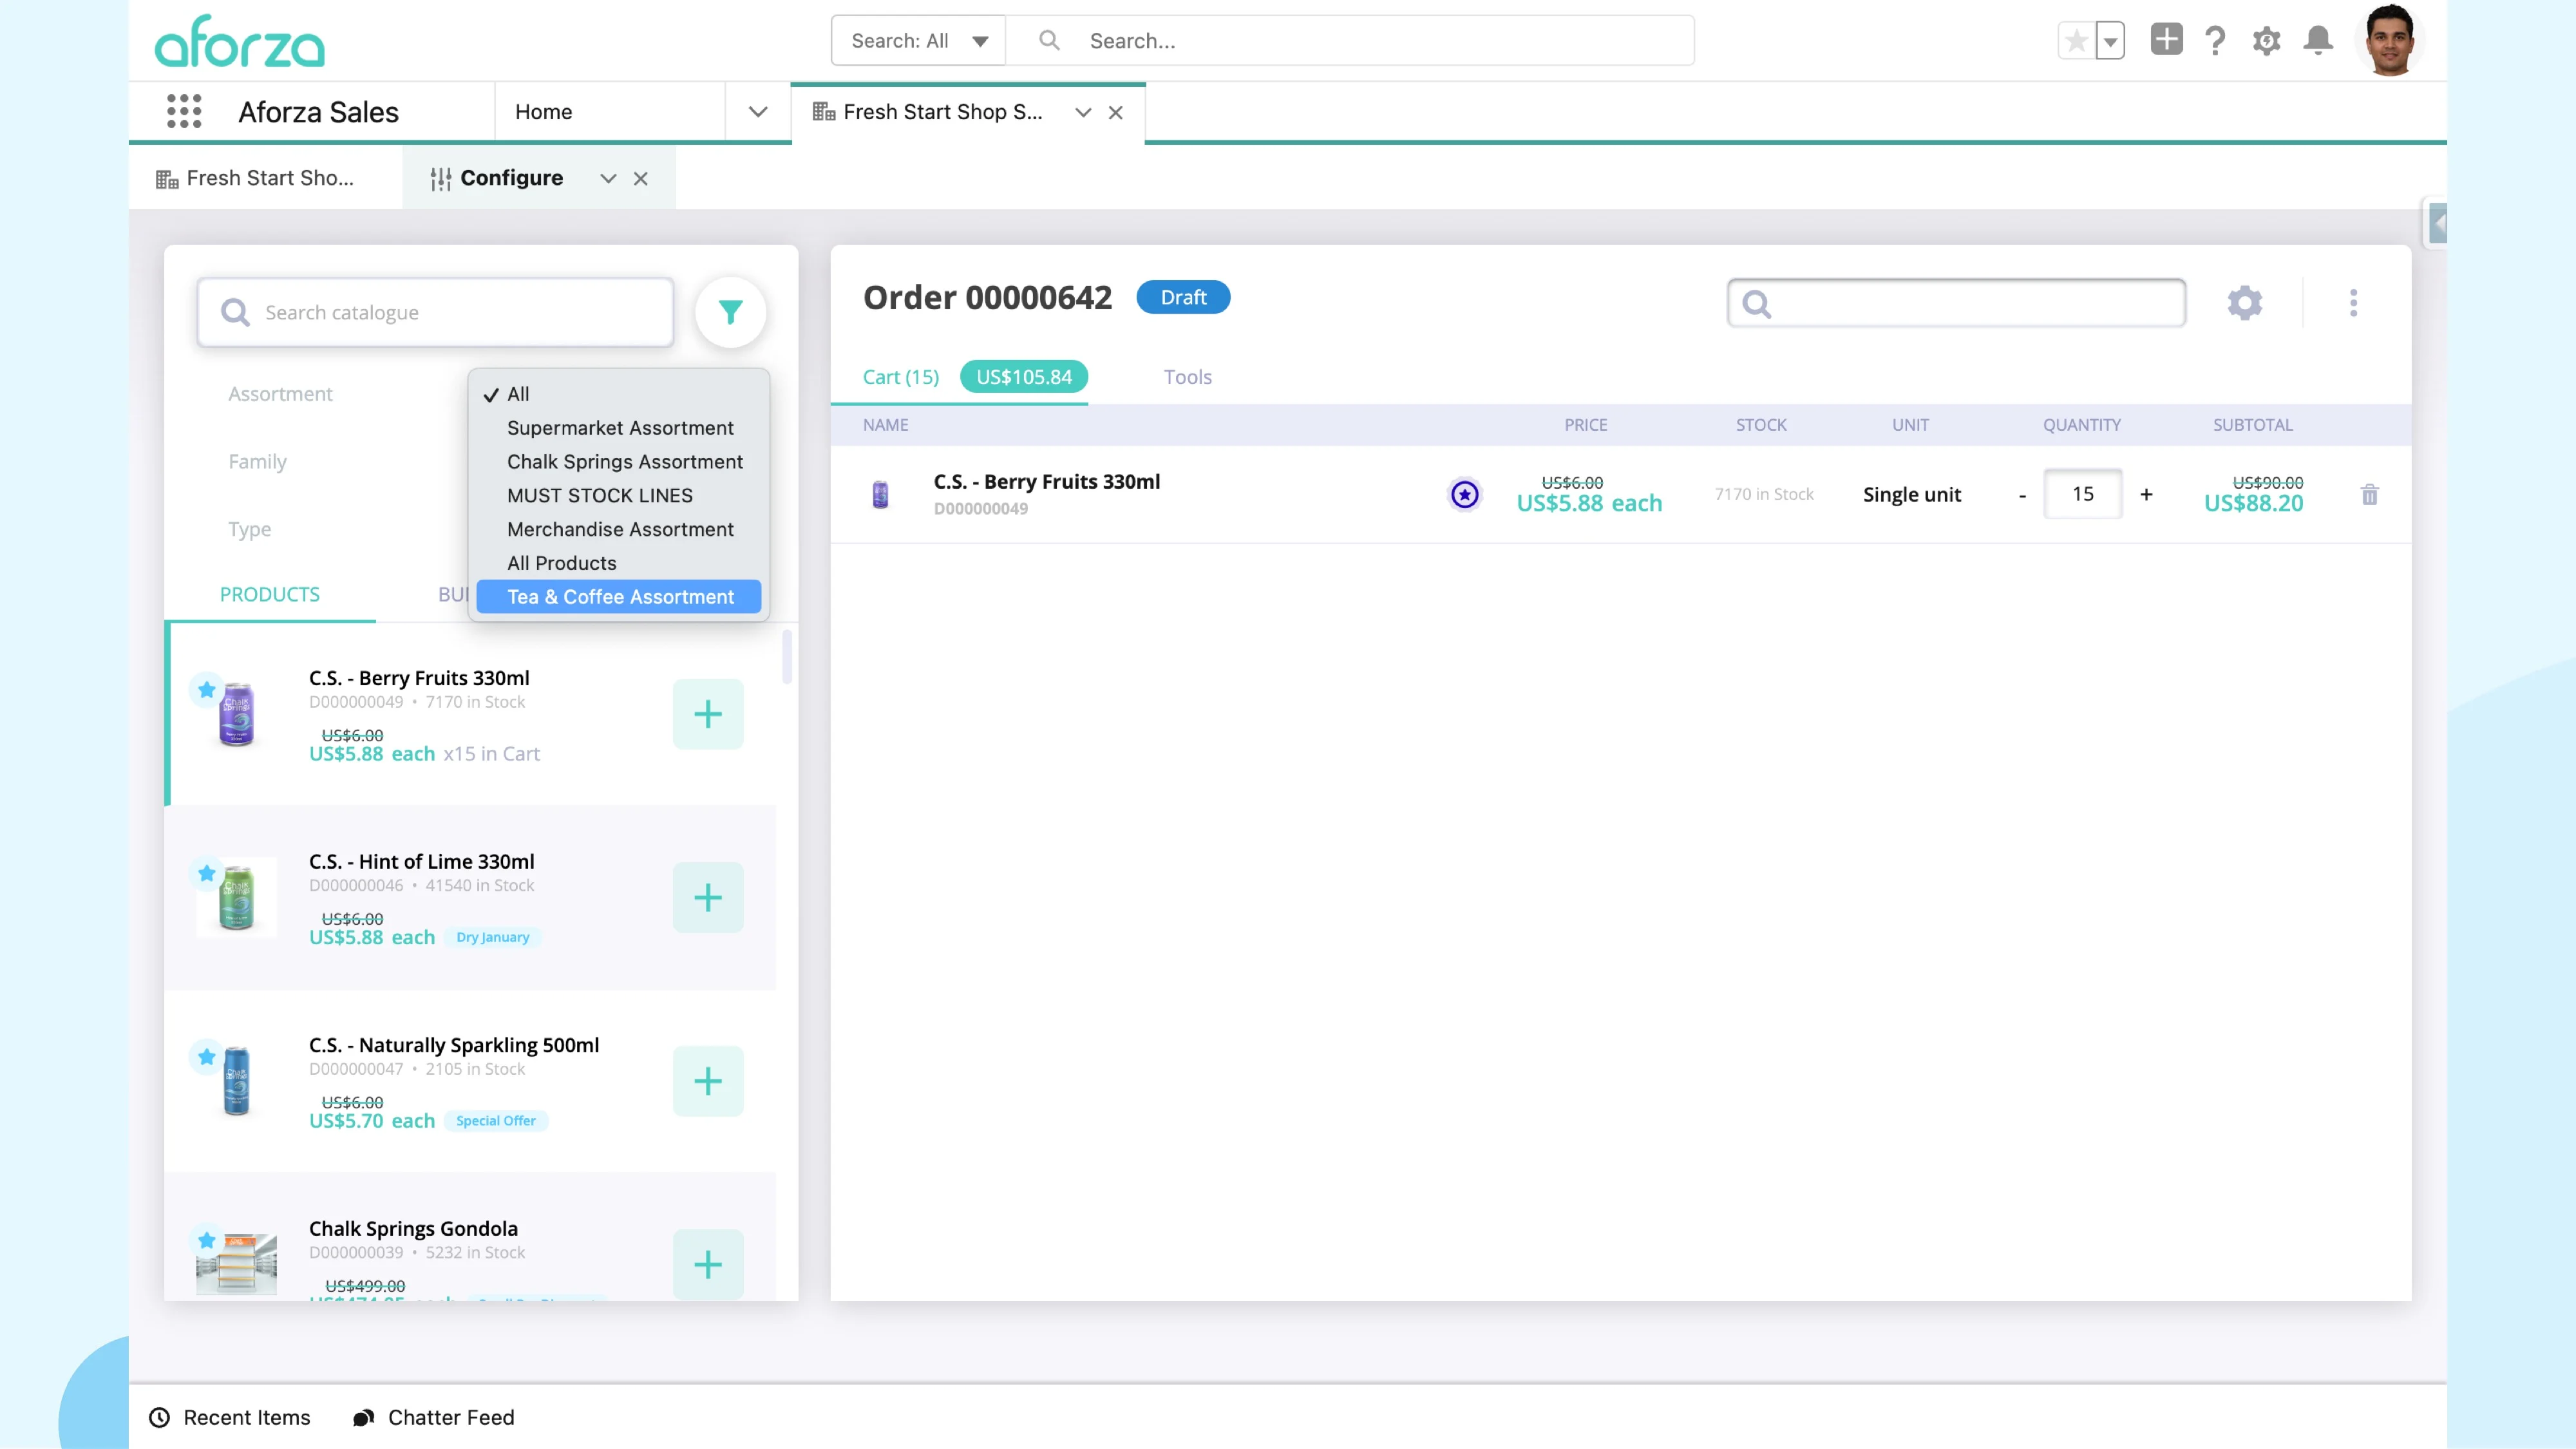Click the aforza logo

240,42
